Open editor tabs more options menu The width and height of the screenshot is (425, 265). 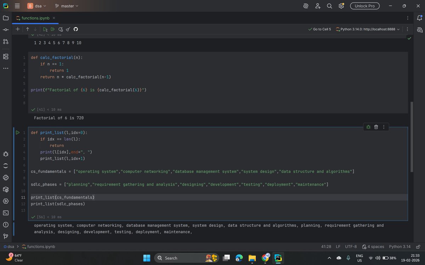(x=407, y=18)
